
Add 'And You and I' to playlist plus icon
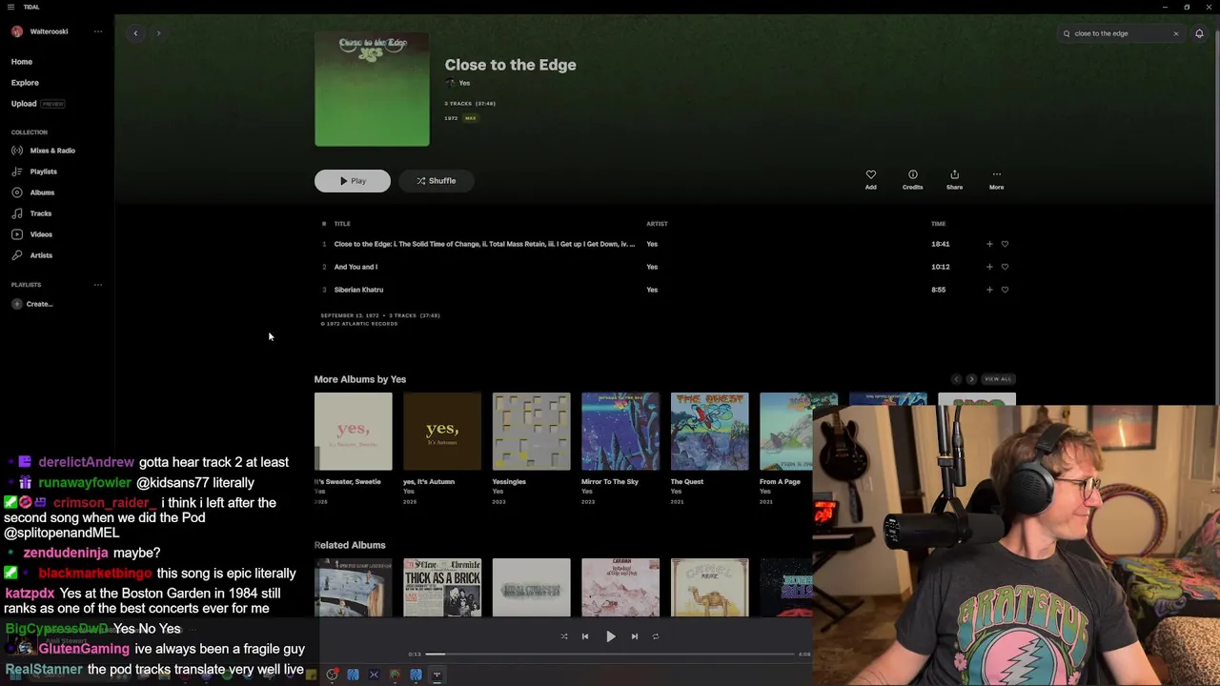click(989, 267)
